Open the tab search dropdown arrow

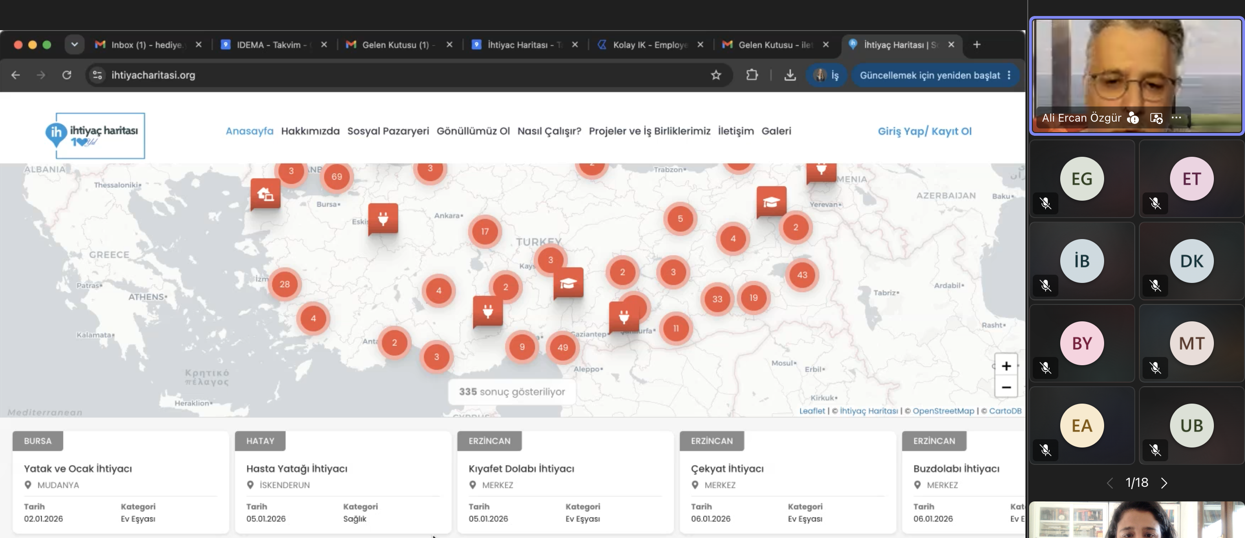tap(75, 44)
